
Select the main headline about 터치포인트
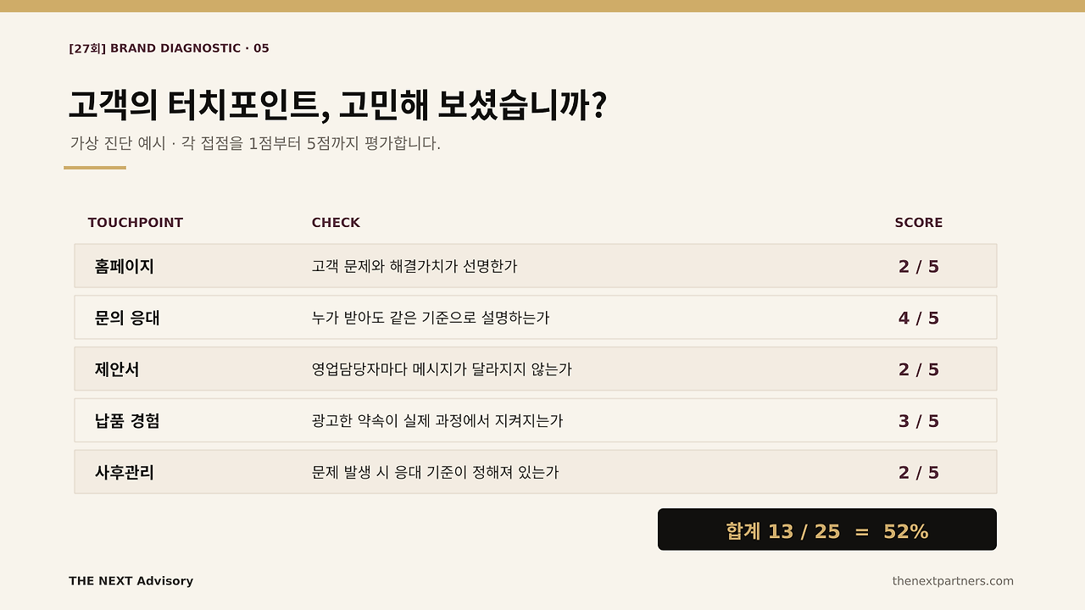pos(337,106)
